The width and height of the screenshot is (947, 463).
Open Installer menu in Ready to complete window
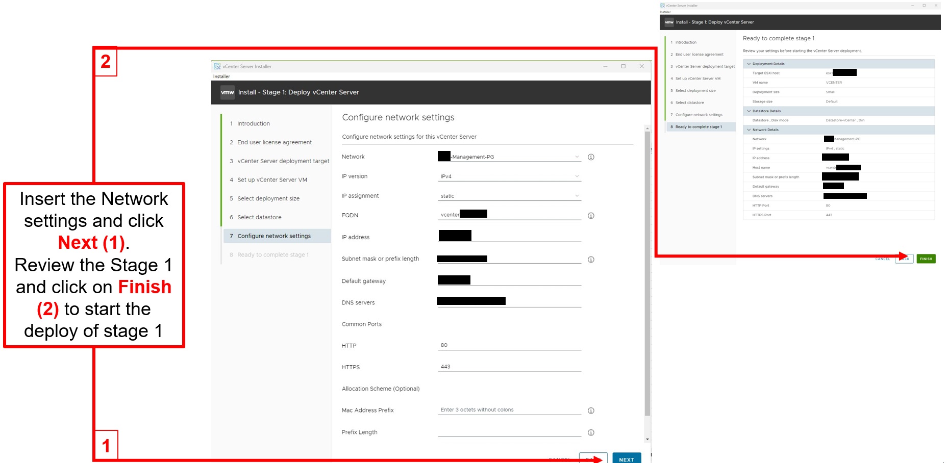click(x=665, y=12)
